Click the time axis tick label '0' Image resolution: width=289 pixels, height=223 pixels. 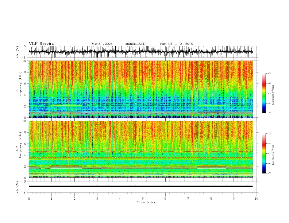coord(29,199)
